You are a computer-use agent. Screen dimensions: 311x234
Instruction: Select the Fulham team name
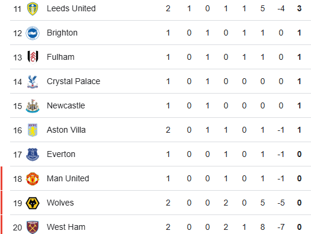click(x=60, y=57)
